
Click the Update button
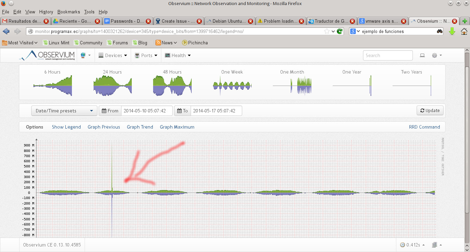point(430,111)
